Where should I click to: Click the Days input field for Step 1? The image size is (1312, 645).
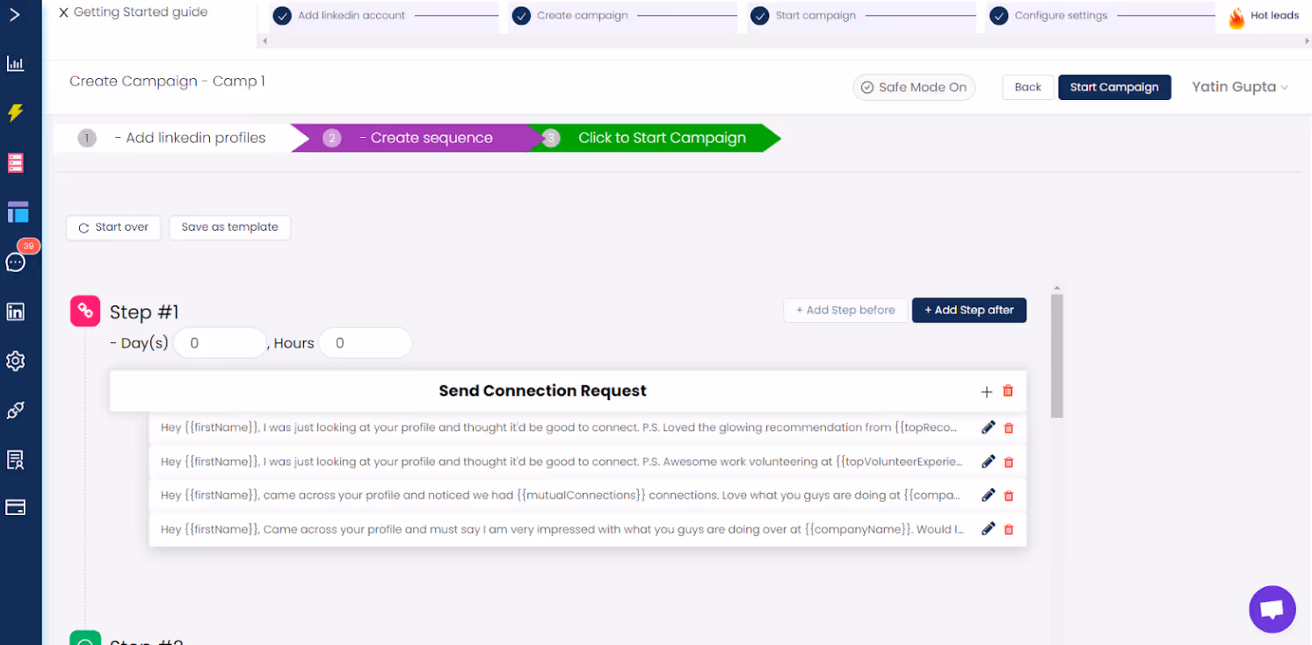pyautogui.click(x=220, y=342)
